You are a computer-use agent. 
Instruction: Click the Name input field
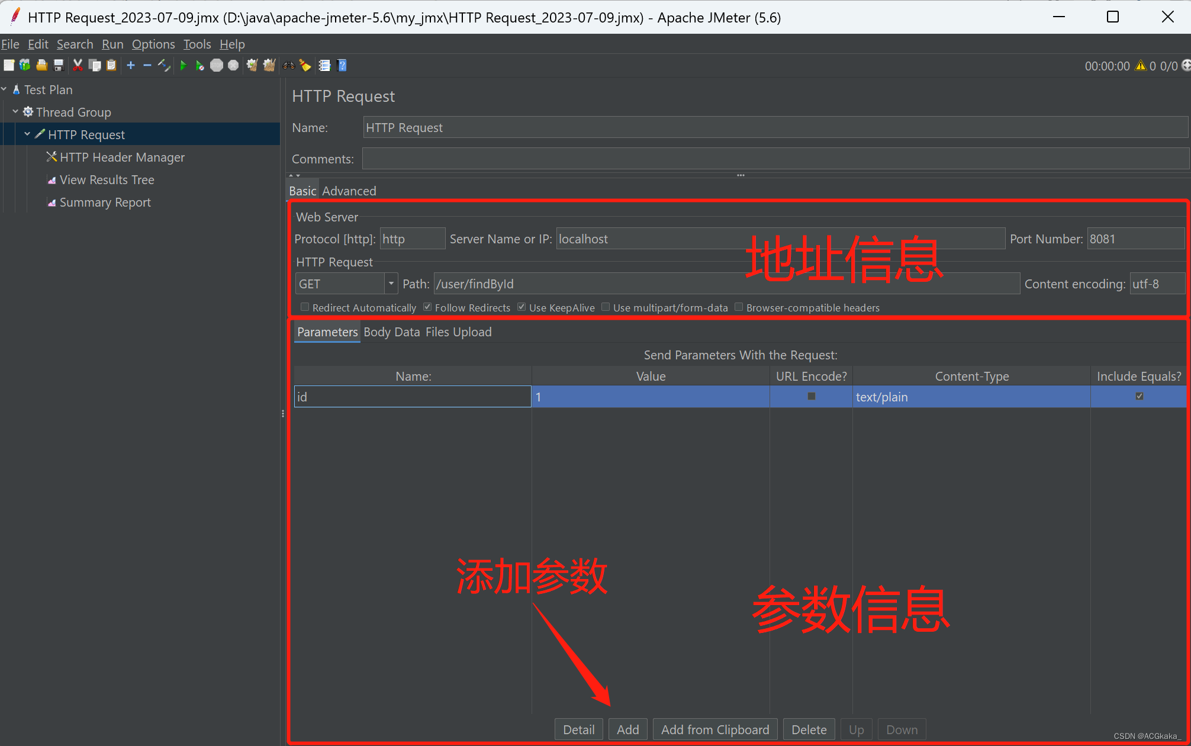[775, 127]
